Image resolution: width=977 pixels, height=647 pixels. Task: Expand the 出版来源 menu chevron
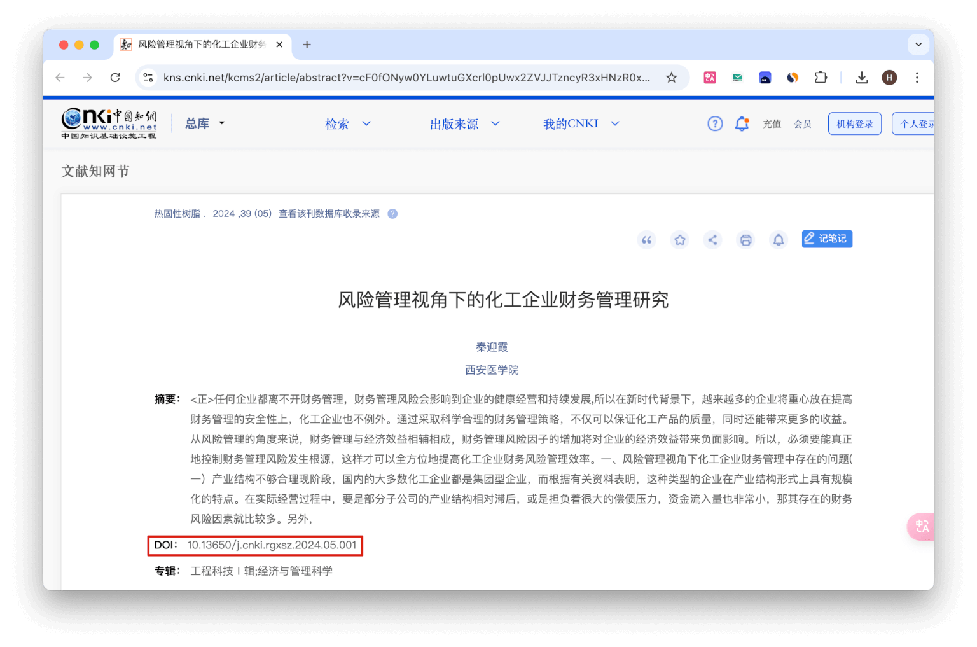tap(495, 123)
